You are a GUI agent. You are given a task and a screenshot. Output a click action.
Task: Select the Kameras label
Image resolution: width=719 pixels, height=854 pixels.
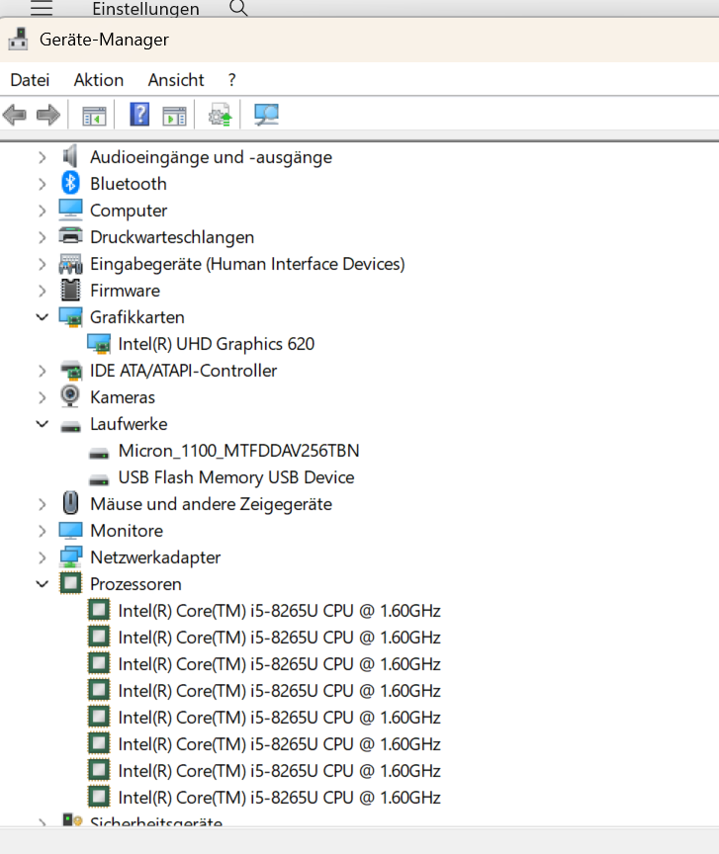point(123,397)
